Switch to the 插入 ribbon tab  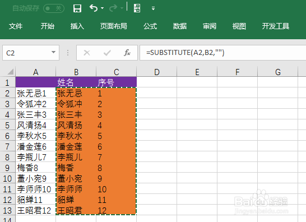tap(77, 26)
